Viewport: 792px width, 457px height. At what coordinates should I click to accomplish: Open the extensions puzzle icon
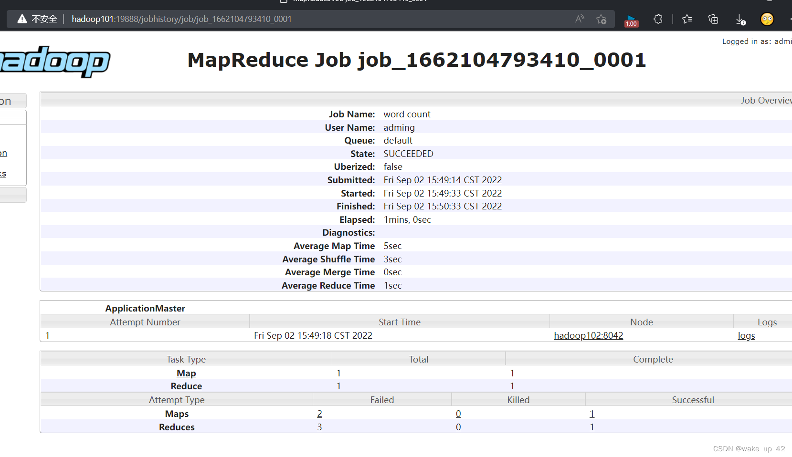point(658,19)
